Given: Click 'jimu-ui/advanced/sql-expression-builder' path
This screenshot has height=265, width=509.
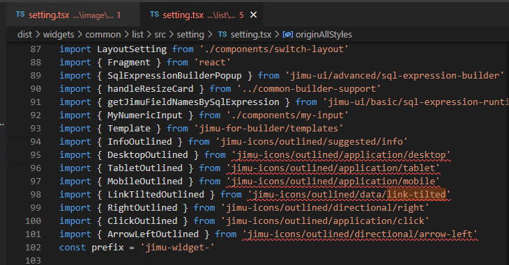Looking at the screenshot, I should tap(395, 76).
